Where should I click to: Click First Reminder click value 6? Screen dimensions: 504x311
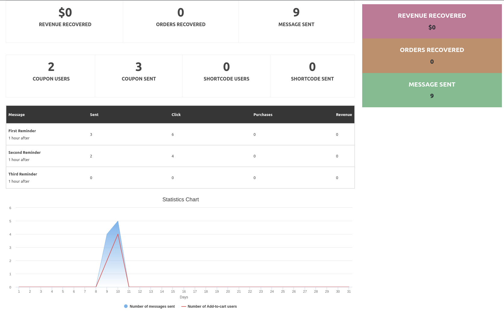pos(173,135)
